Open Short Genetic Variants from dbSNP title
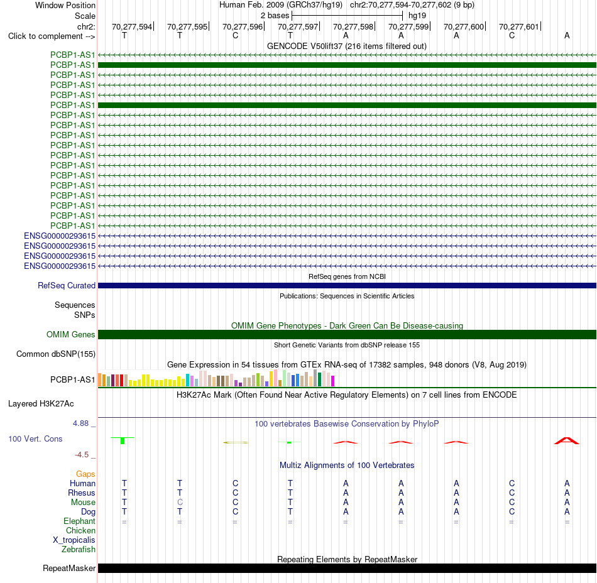 coord(347,345)
